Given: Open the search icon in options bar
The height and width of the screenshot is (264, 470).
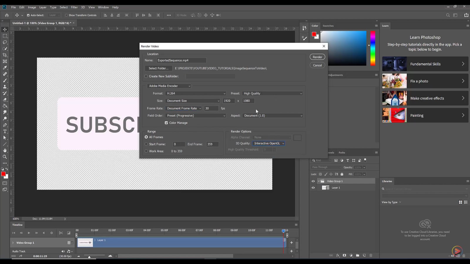Looking at the screenshot, I should [x=448, y=15].
